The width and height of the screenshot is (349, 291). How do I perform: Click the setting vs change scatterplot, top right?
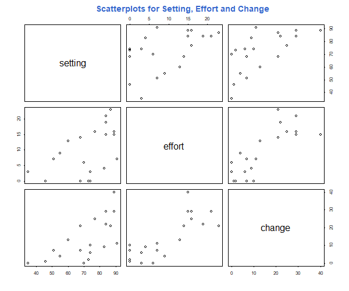pos(276,63)
